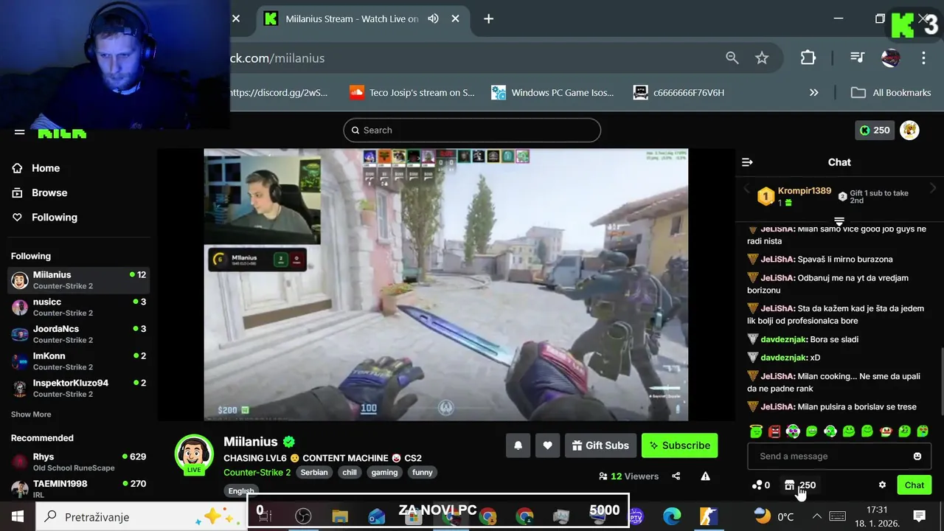
Task: Click the Serbian tag
Action: click(x=314, y=472)
